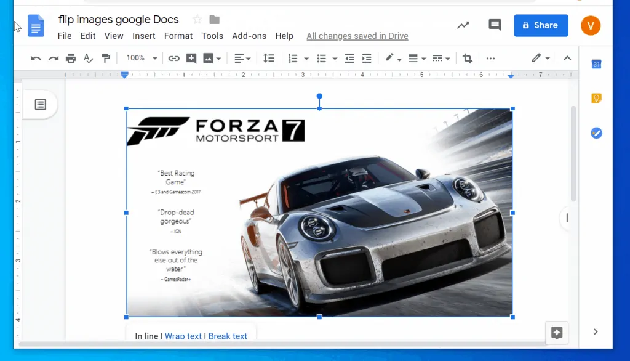Click the Increase indent icon
Image resolution: width=630 pixels, height=361 pixels.
[367, 59]
